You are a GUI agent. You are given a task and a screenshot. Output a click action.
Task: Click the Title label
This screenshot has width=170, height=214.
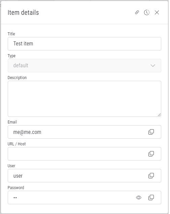(11, 34)
